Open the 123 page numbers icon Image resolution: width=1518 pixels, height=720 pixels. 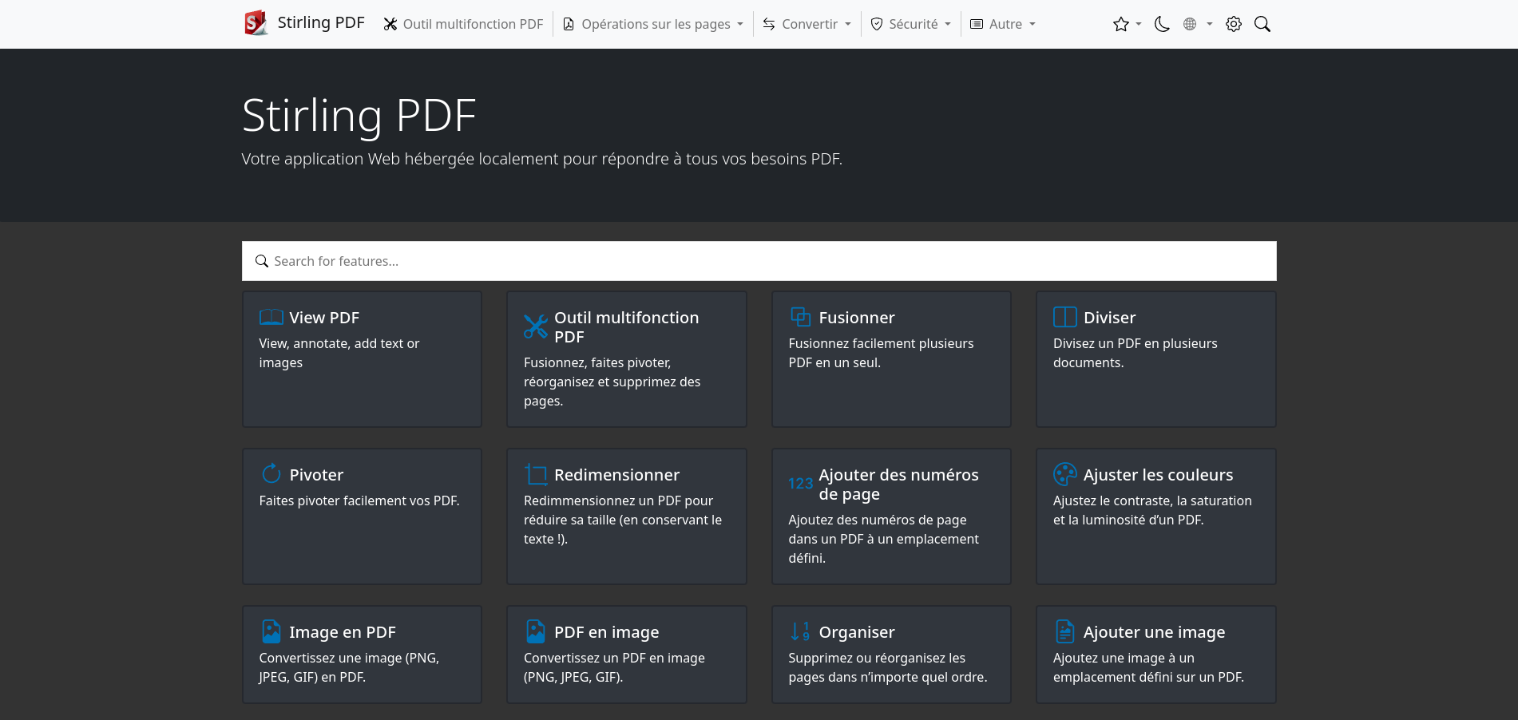pos(800,484)
